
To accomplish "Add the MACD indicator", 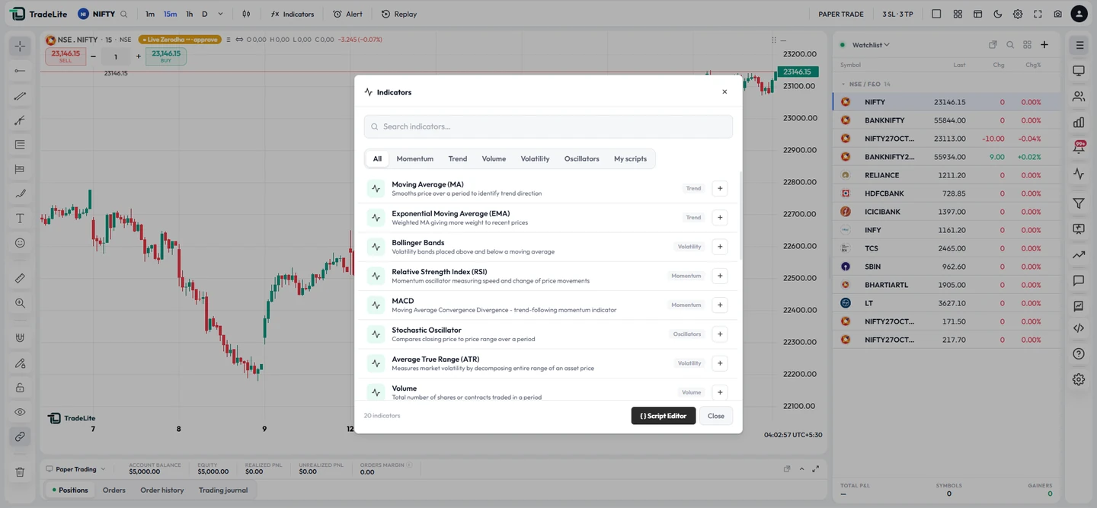I will point(719,305).
